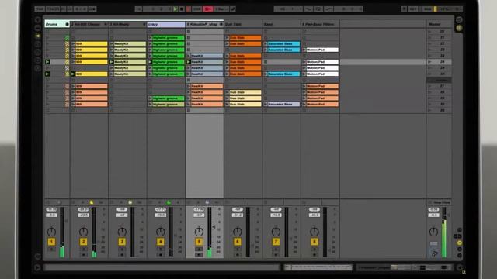Select the Dub Stab track header
This screenshot has height=279, width=497.
tap(243, 24)
